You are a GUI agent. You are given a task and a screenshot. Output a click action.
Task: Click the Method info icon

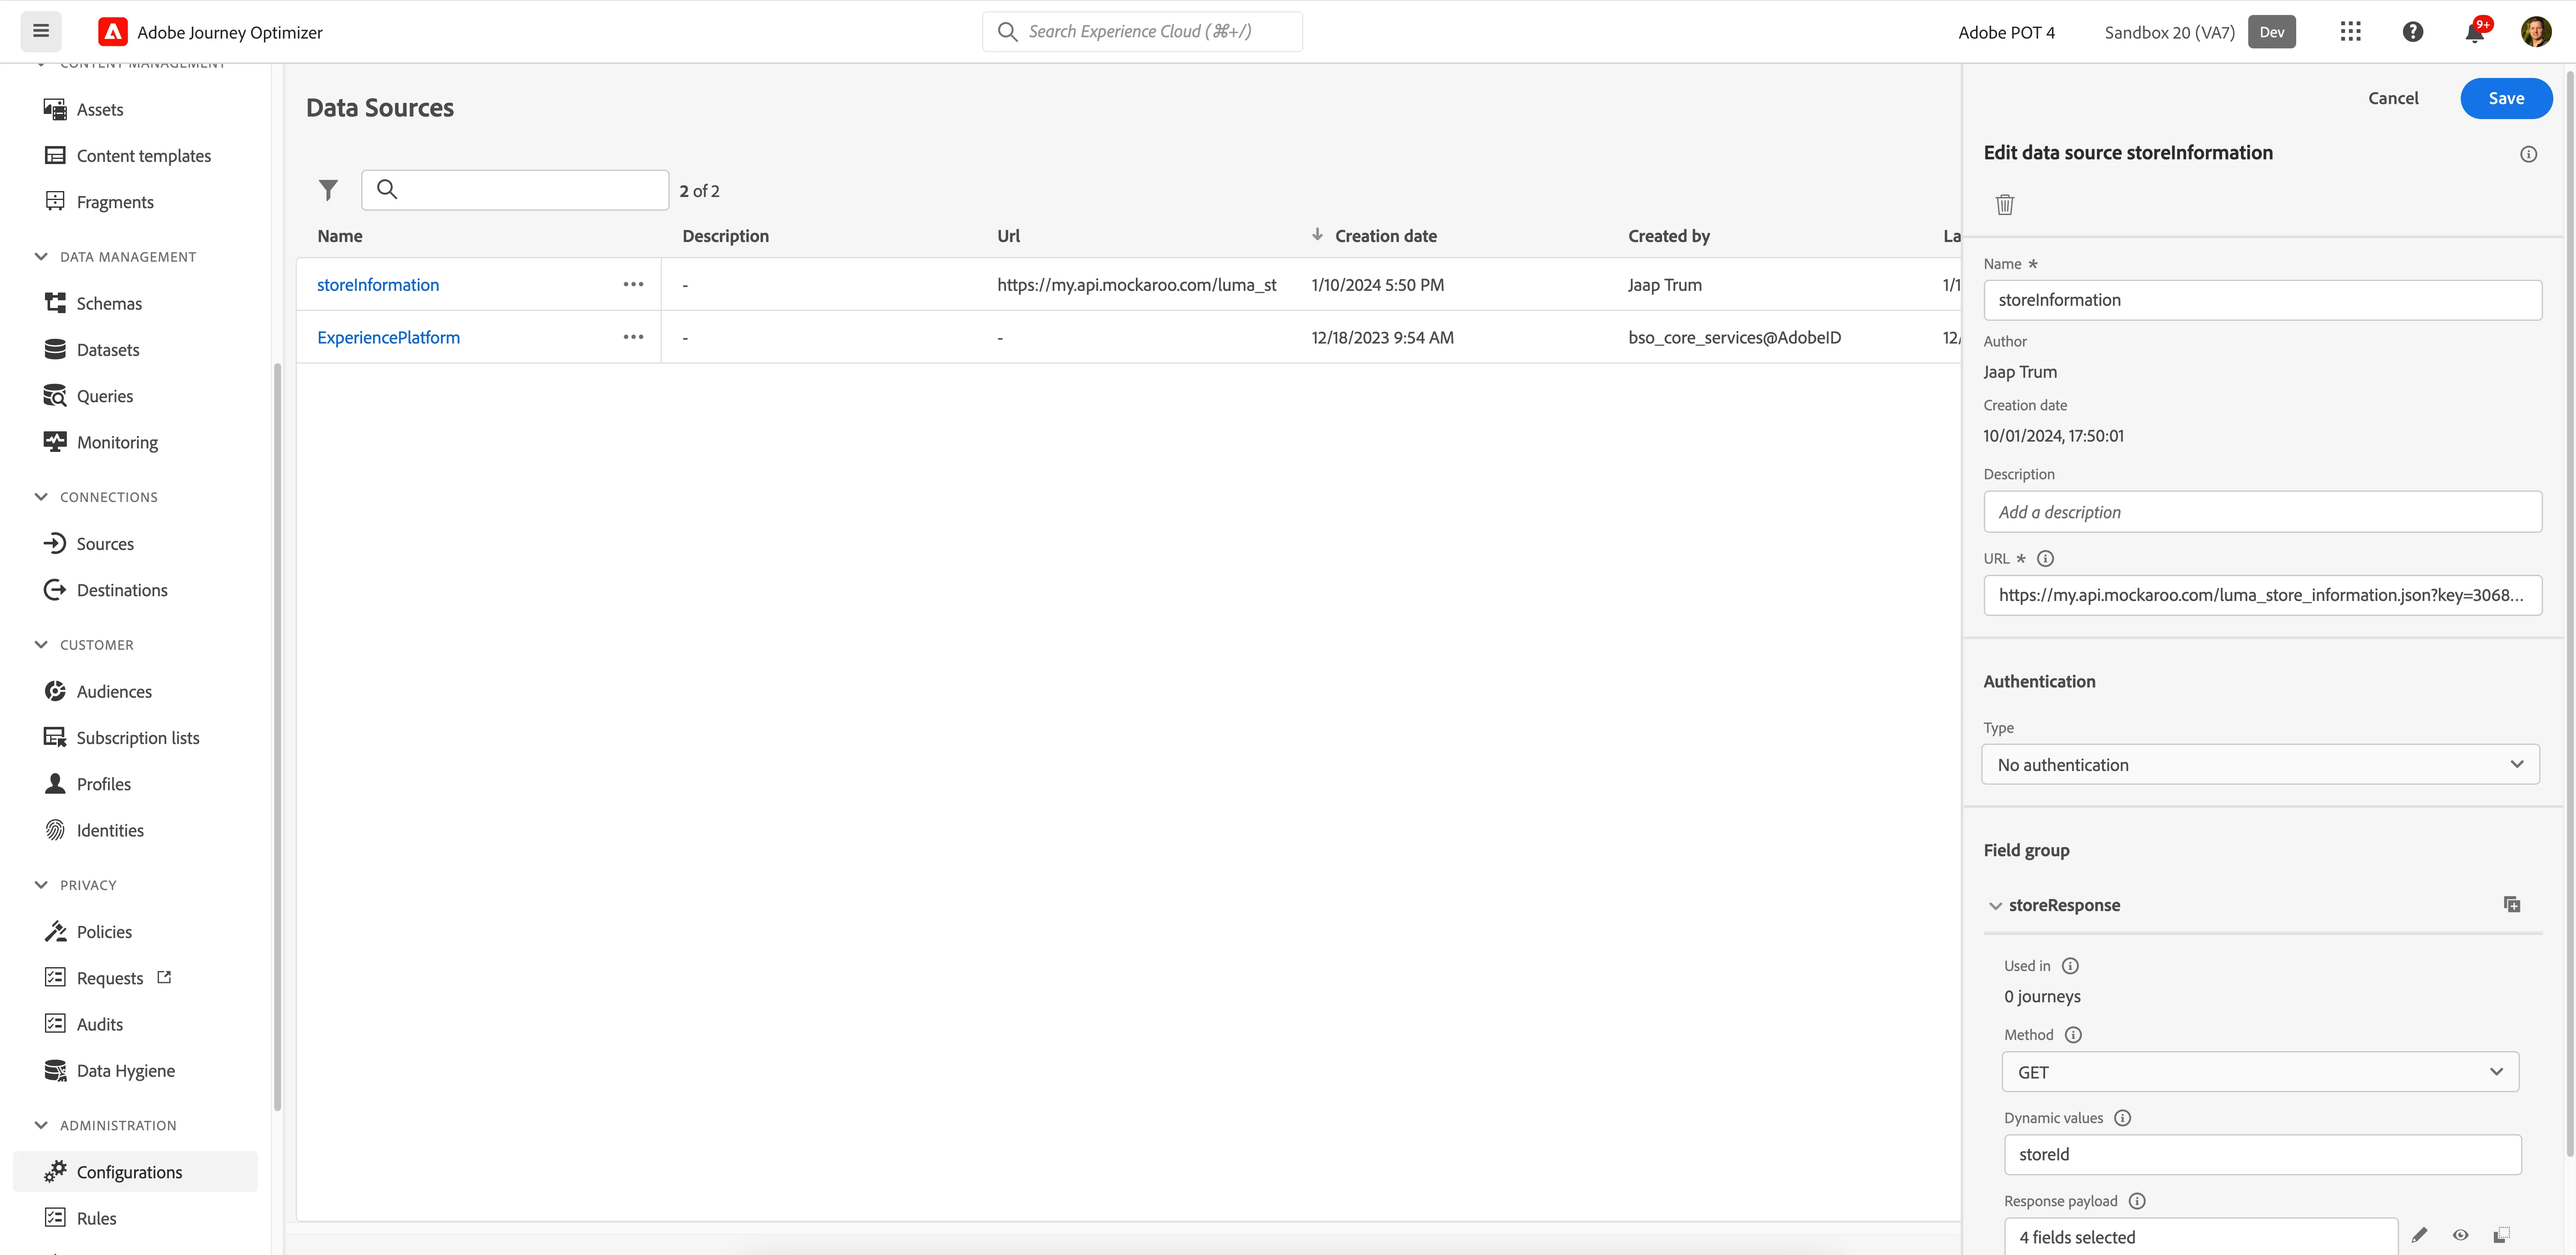pos(2073,1035)
